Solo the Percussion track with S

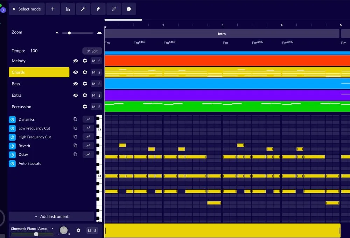coord(99,107)
